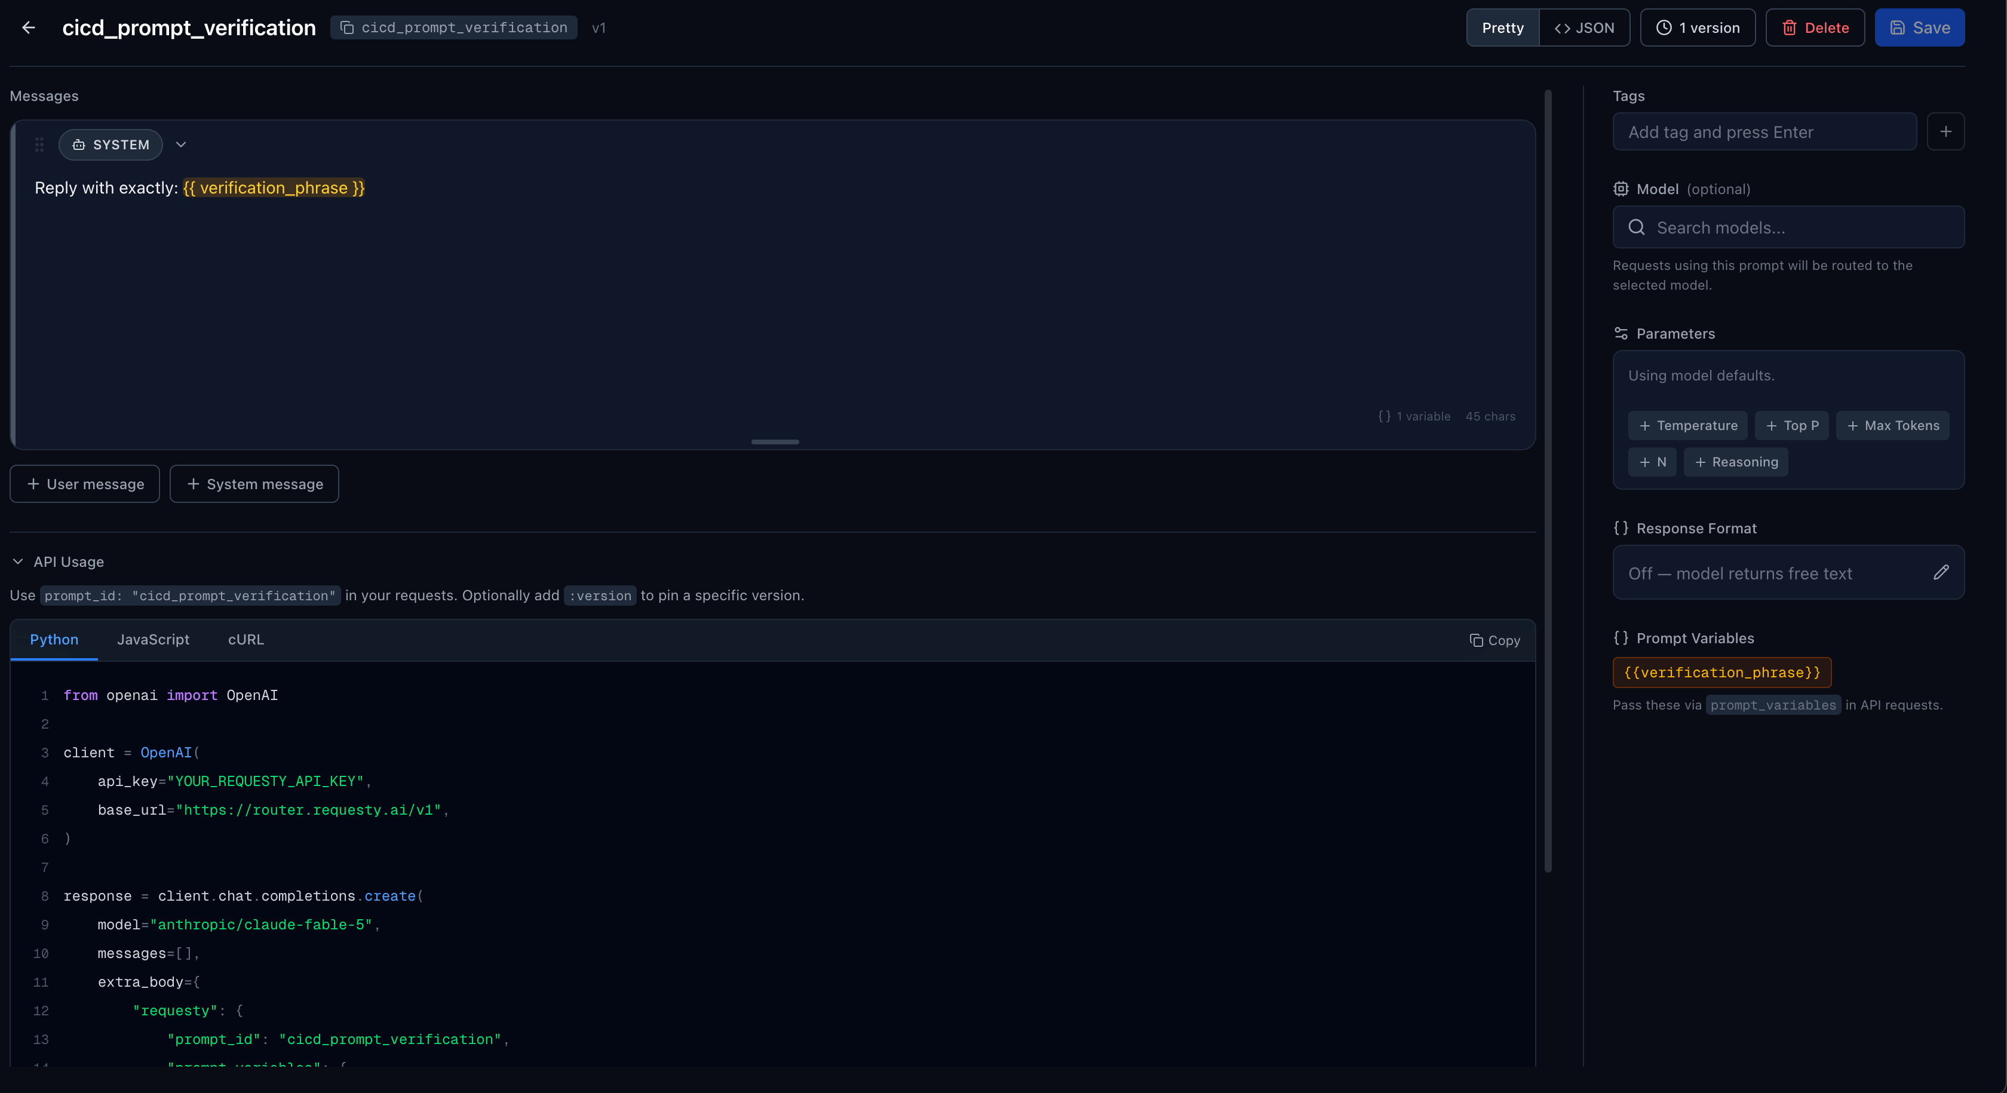Viewport: 2007px width, 1093px height.
Task: Click the {{verification_phrase}} prompt variable chip
Action: point(1722,673)
